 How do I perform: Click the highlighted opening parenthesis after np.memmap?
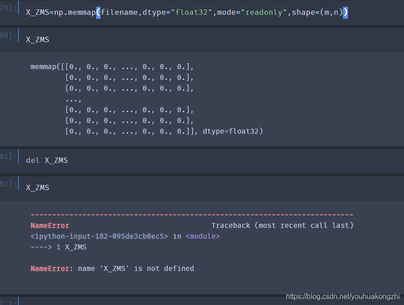(98, 13)
